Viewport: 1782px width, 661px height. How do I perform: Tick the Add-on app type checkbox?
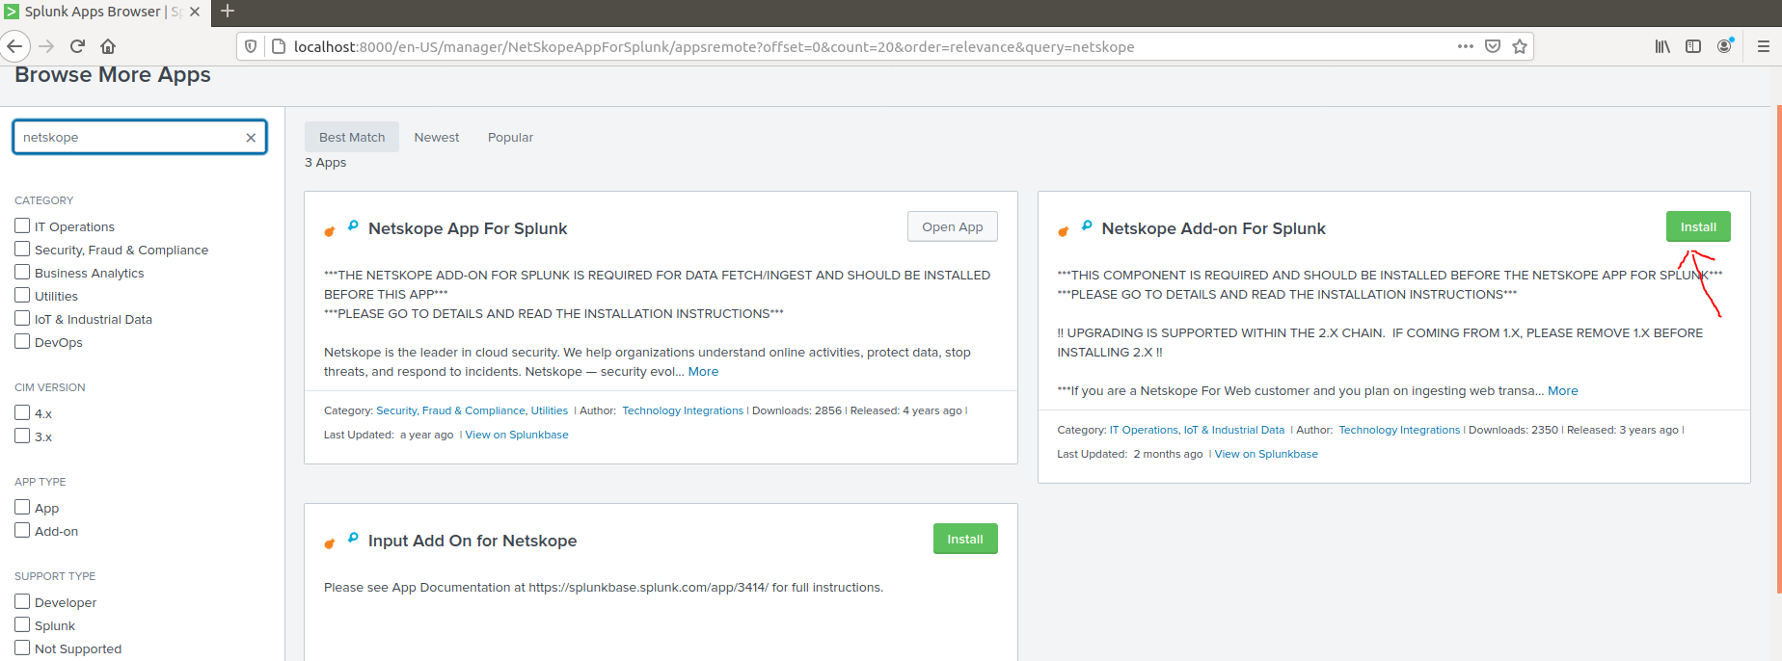[22, 530]
